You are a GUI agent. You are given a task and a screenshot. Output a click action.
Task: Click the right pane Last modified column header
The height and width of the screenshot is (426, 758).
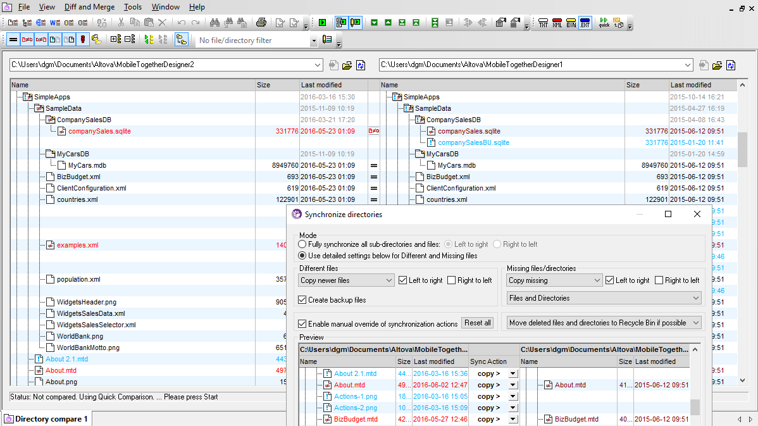[703, 85]
